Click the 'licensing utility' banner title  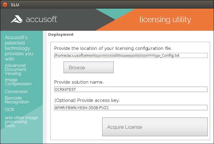[x=165, y=20]
